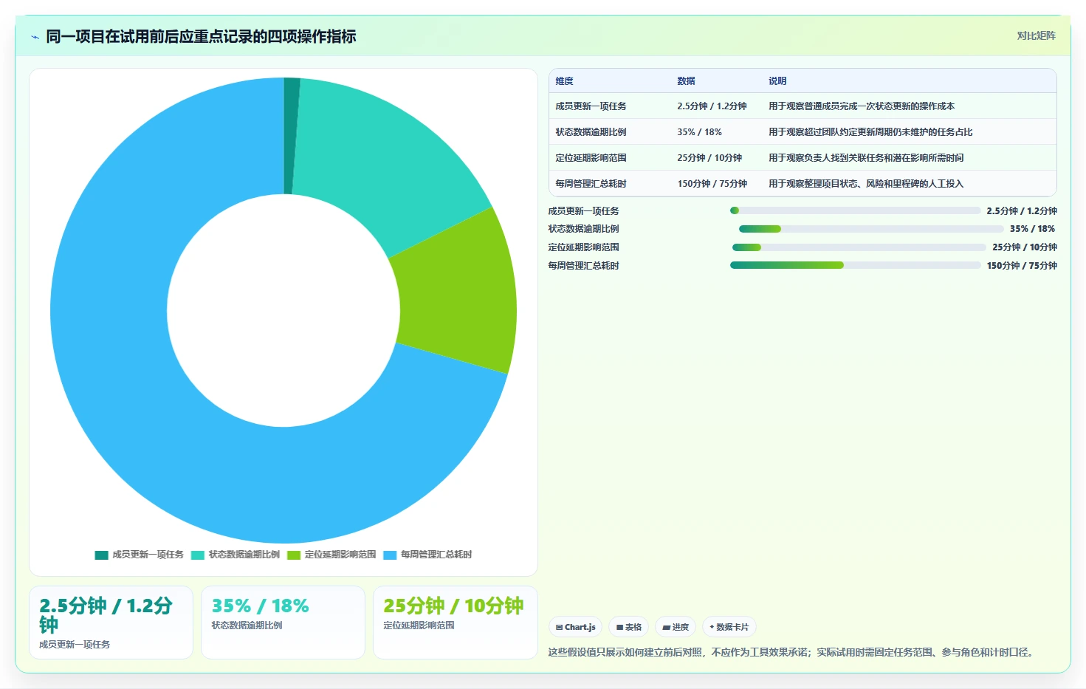
Task: Click table value 25分钟 / 10分钟
Action: tap(709, 158)
